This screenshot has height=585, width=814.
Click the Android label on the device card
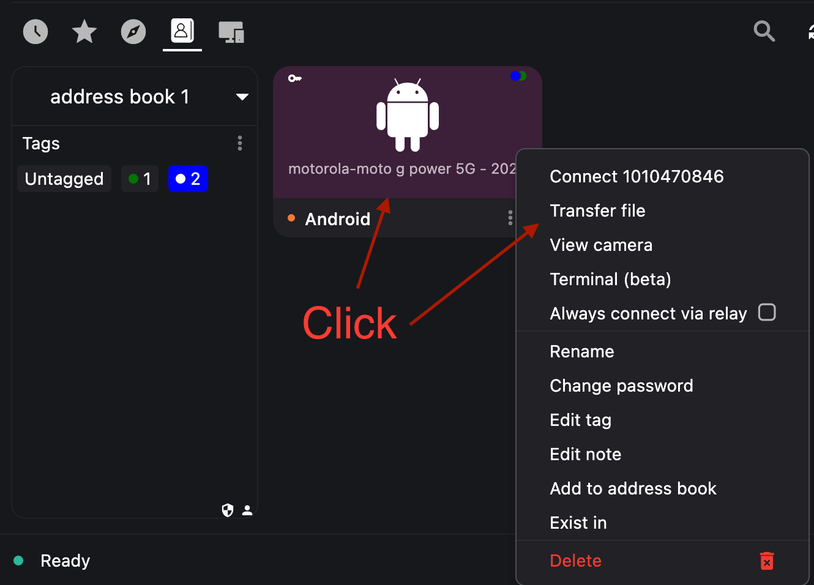point(338,219)
